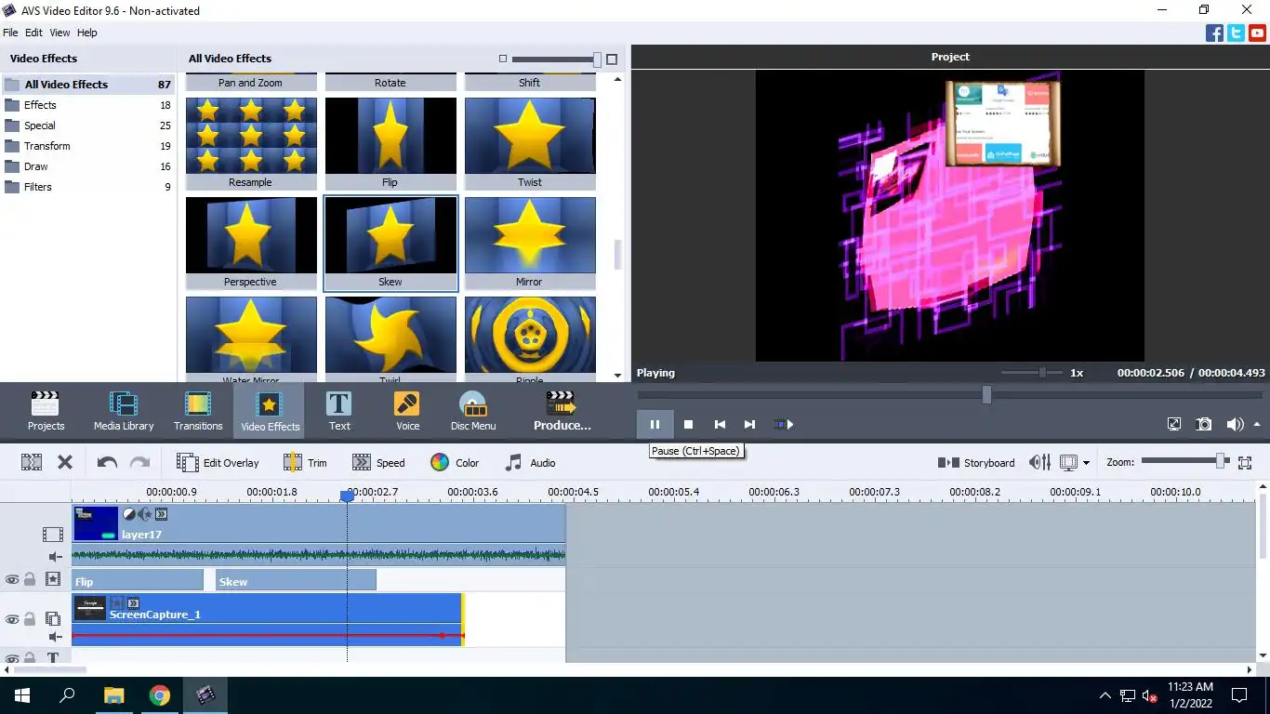Screen dimensions: 1270x714
Task: Click the play selection icon
Action: click(784, 424)
